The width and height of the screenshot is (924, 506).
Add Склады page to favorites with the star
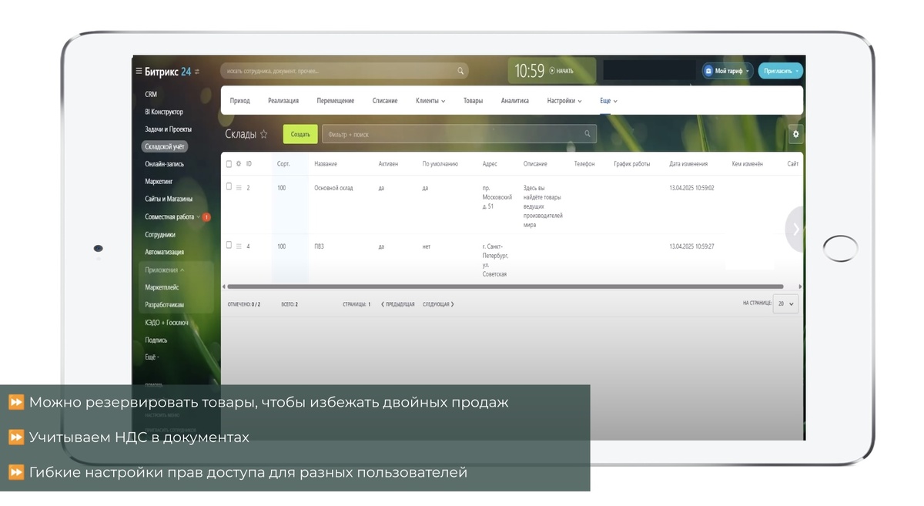click(x=264, y=134)
